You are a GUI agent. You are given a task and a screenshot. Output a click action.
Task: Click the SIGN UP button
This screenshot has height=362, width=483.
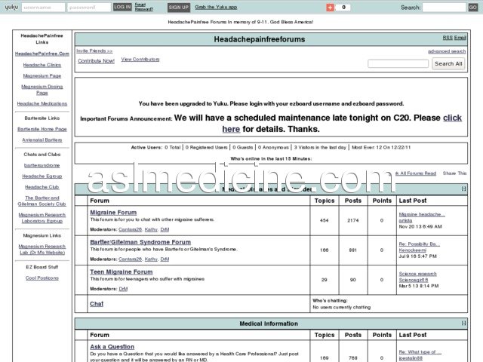tap(179, 8)
